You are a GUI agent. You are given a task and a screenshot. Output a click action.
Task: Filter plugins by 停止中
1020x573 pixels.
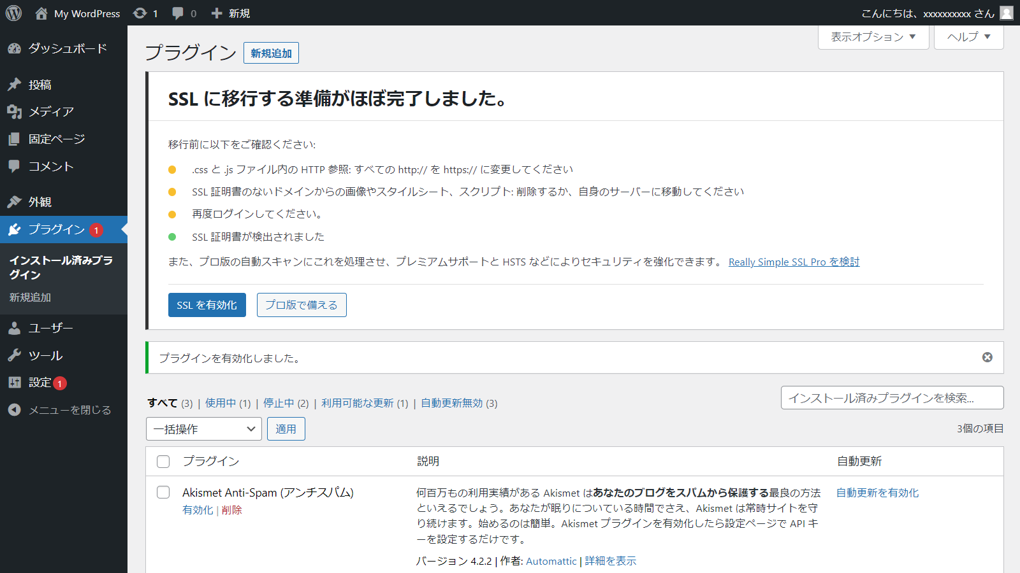[279, 403]
